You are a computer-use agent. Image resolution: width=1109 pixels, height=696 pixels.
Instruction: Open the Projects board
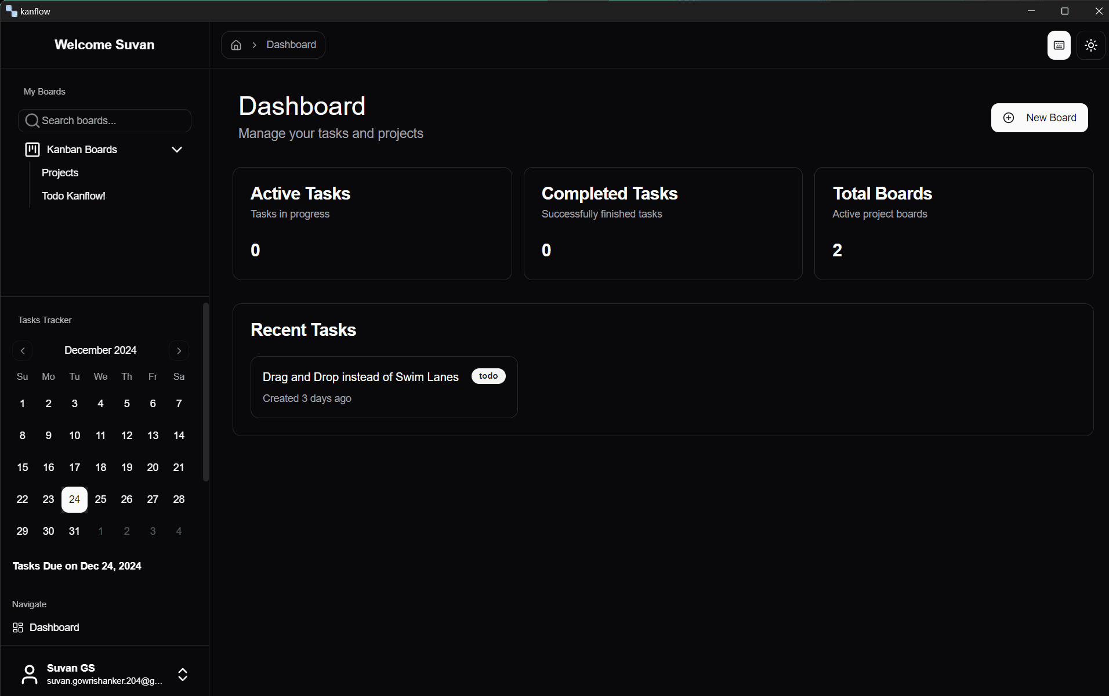pos(60,173)
